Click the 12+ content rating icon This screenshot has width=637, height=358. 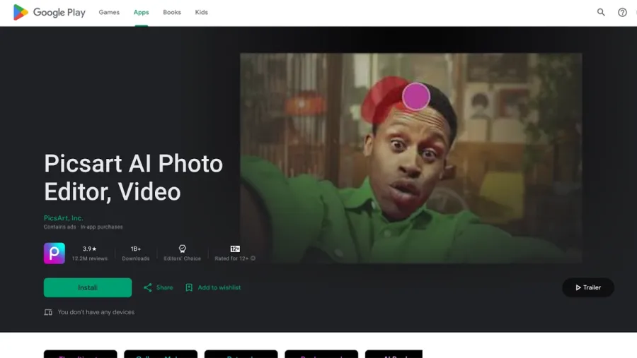tap(235, 249)
